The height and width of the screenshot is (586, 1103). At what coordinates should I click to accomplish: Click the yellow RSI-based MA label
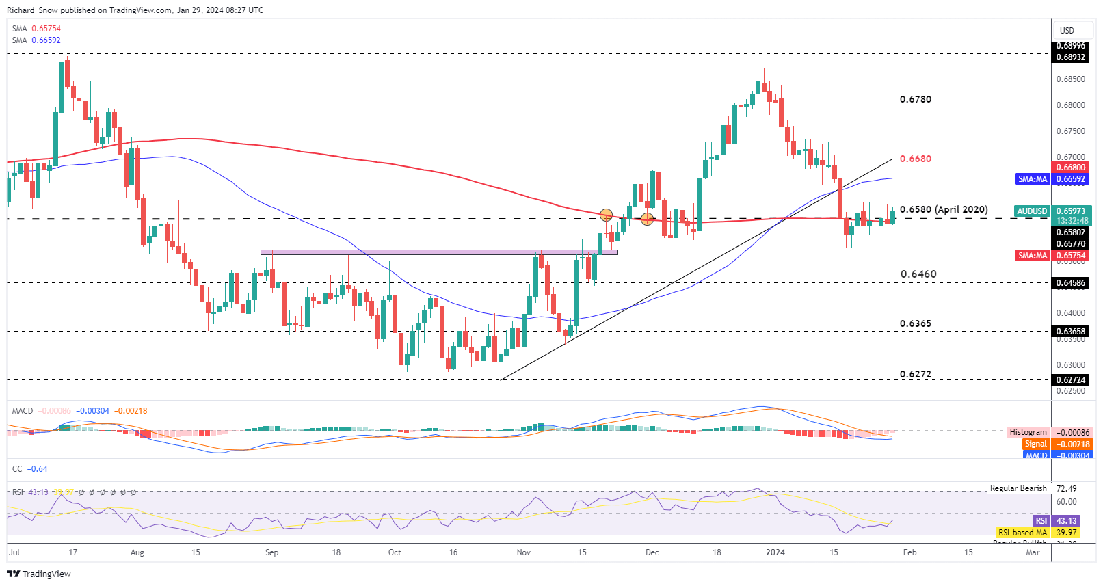[1022, 533]
